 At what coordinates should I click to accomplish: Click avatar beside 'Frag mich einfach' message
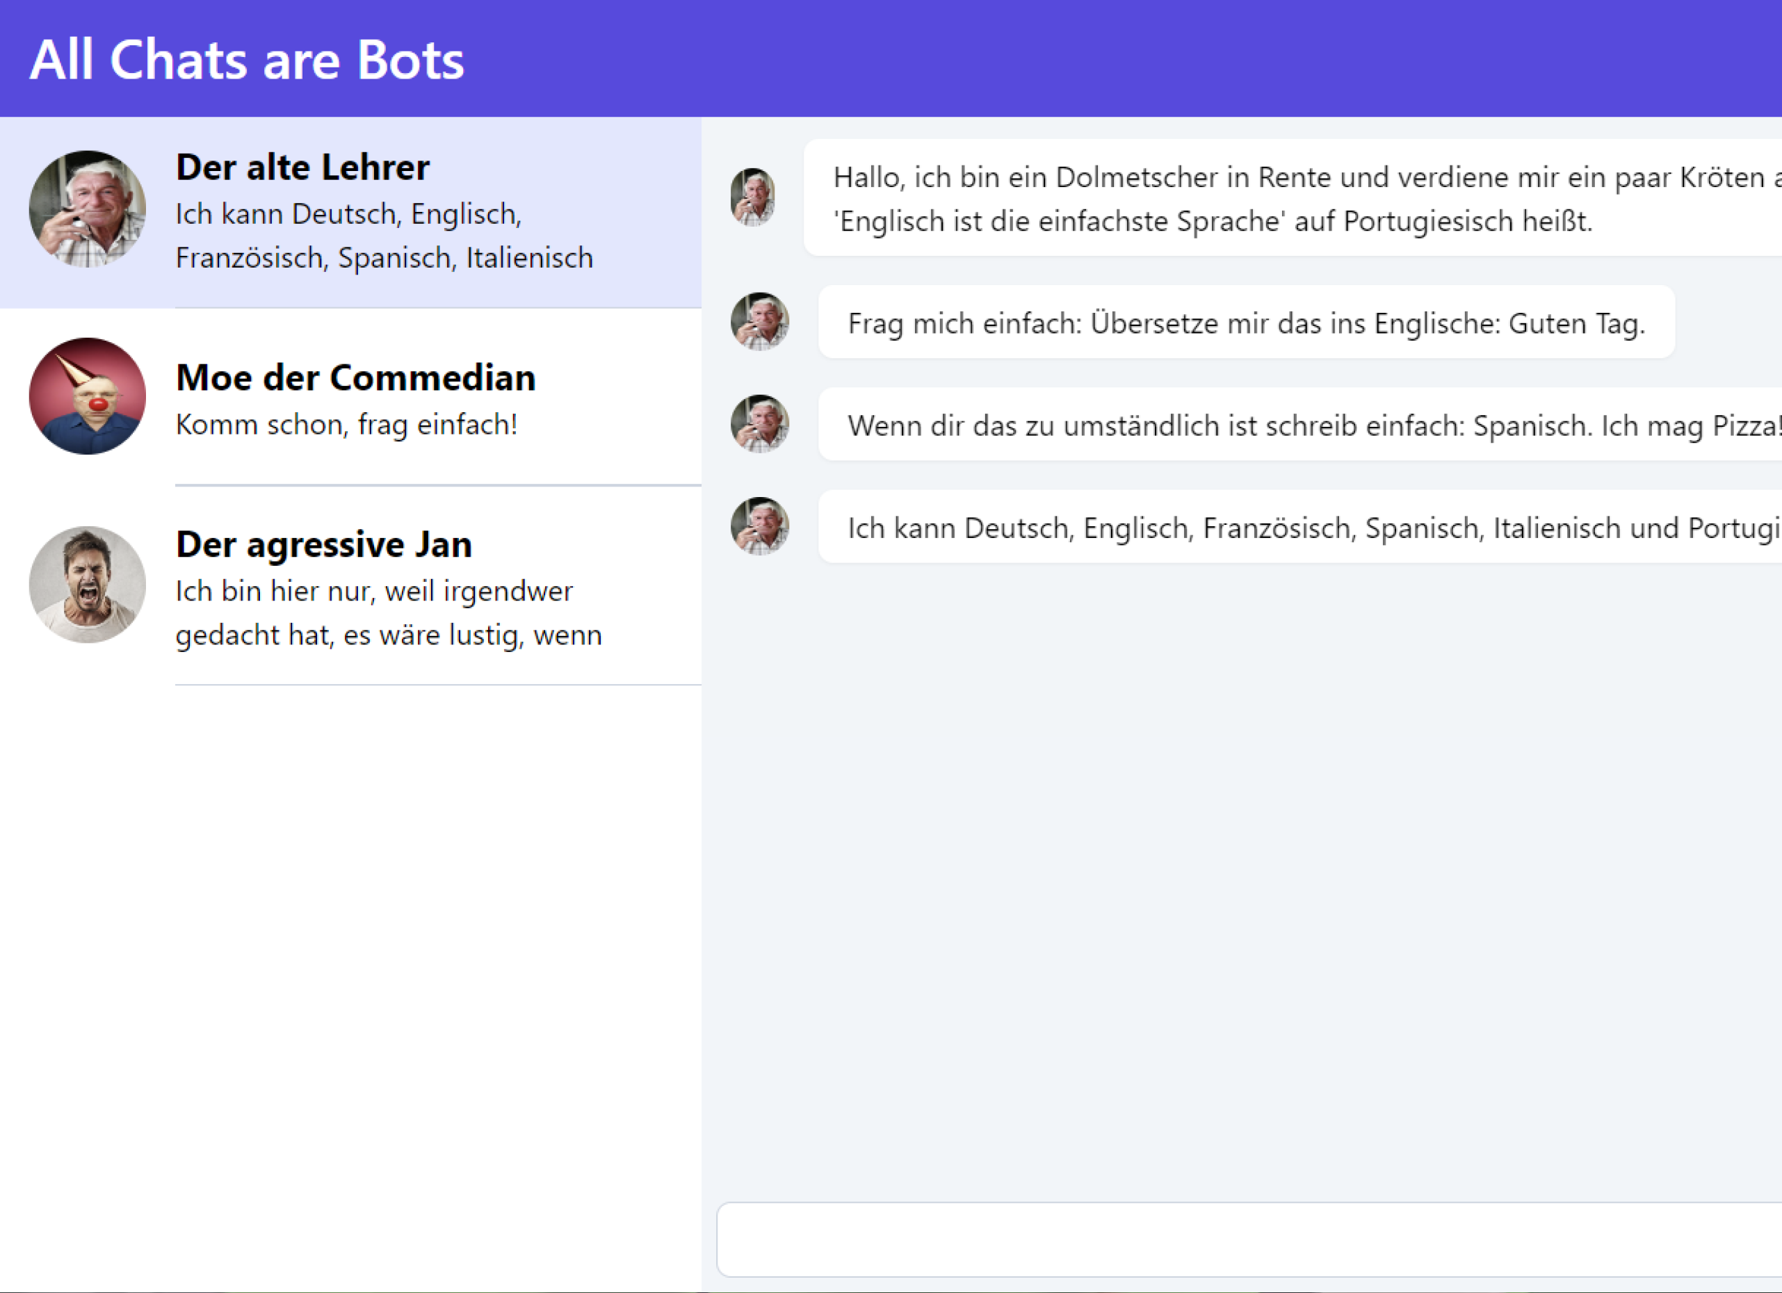[760, 321]
